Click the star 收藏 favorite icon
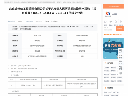This screenshot has height=96, width=128. click(x=47, y=21)
